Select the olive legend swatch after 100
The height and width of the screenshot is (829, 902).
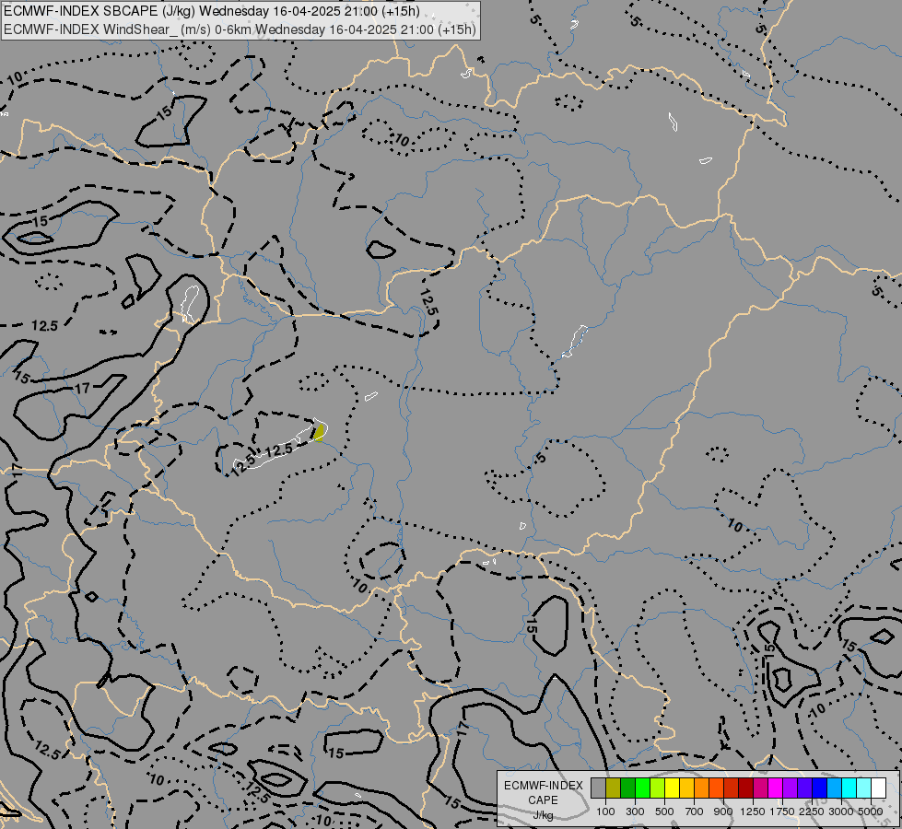click(x=613, y=788)
